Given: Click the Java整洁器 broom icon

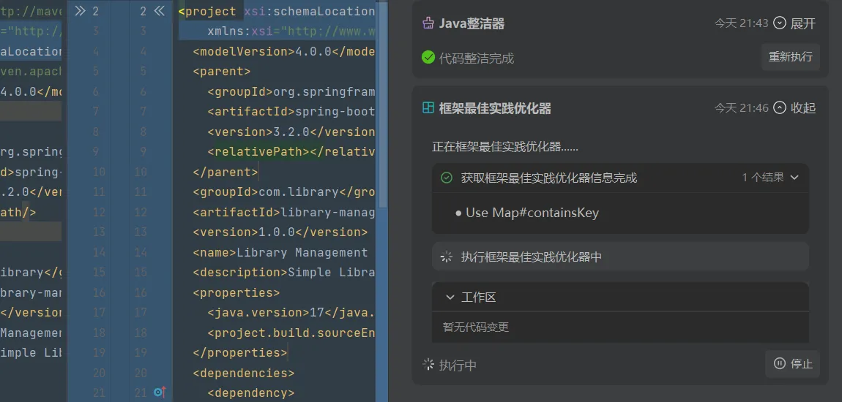Looking at the screenshot, I should click(x=428, y=23).
